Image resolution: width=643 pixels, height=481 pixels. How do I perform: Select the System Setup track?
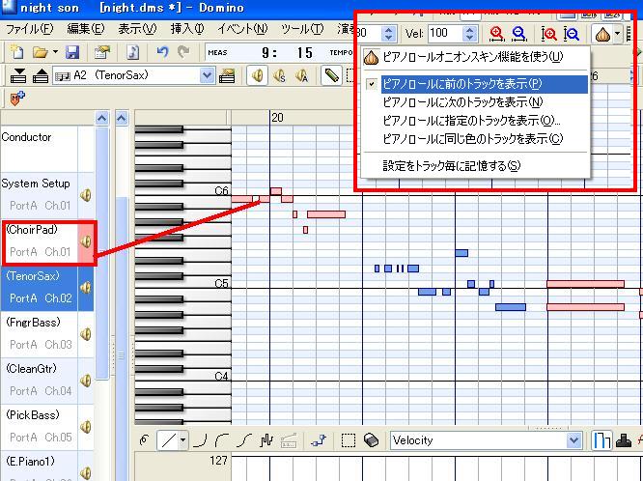click(x=39, y=194)
